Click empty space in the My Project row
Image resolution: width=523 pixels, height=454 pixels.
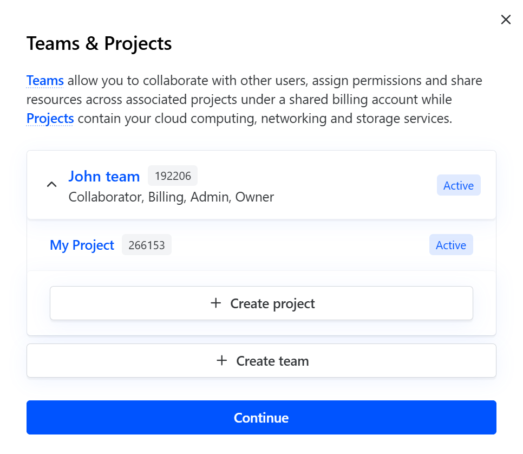point(298,245)
